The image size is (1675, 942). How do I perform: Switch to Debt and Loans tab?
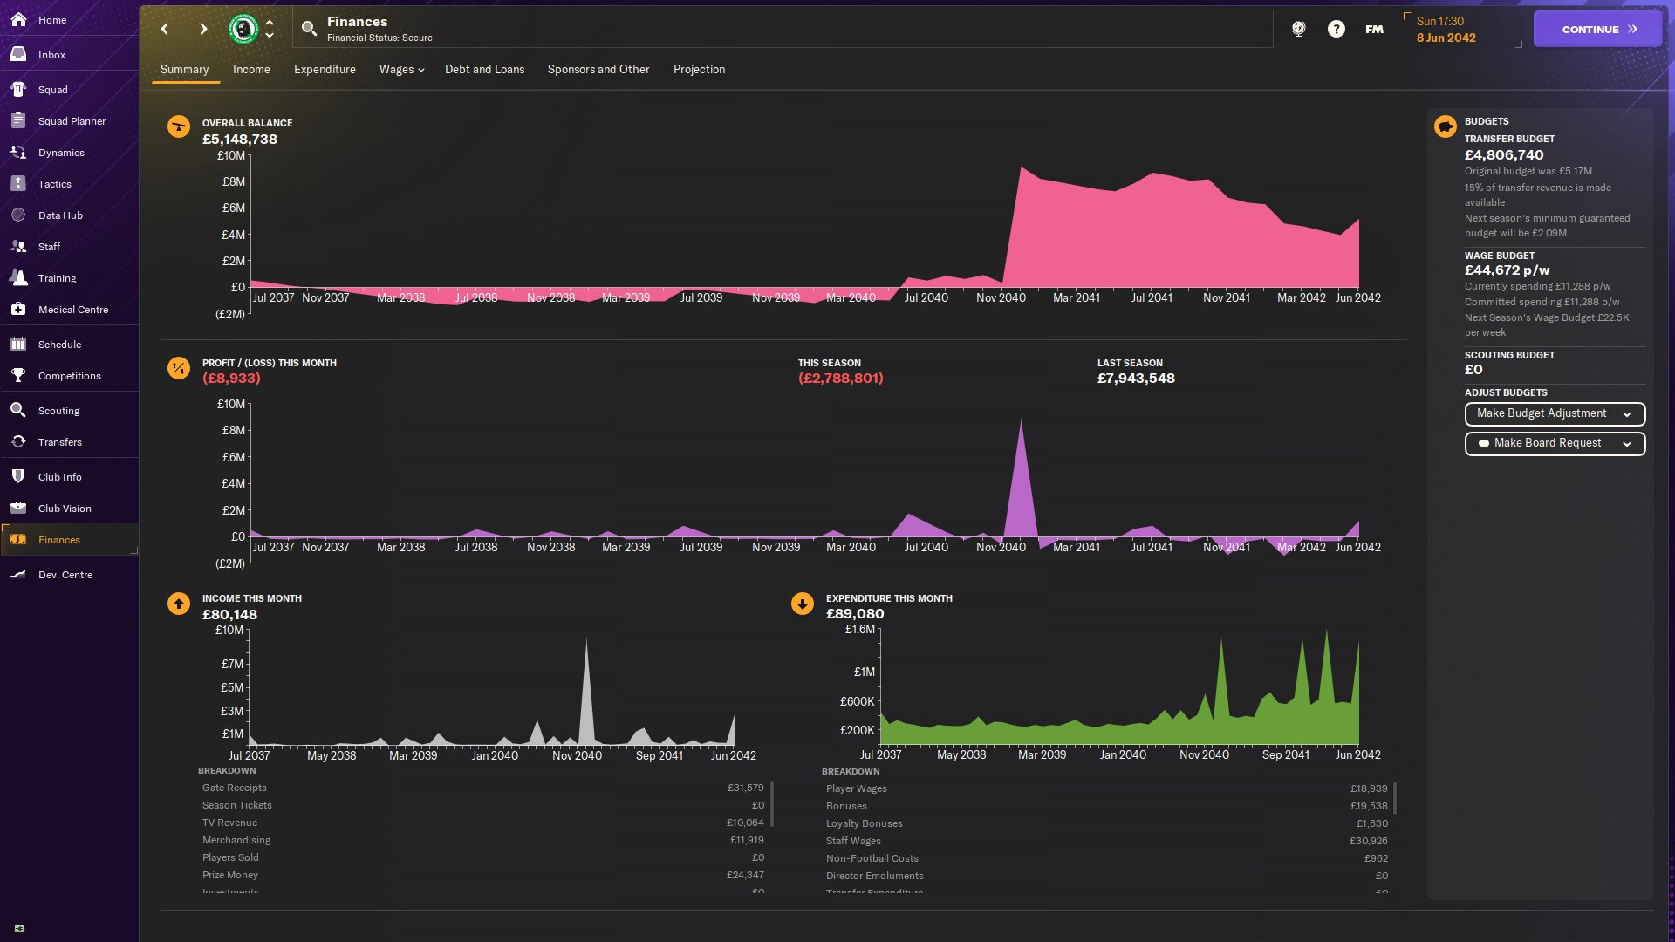tap(484, 70)
